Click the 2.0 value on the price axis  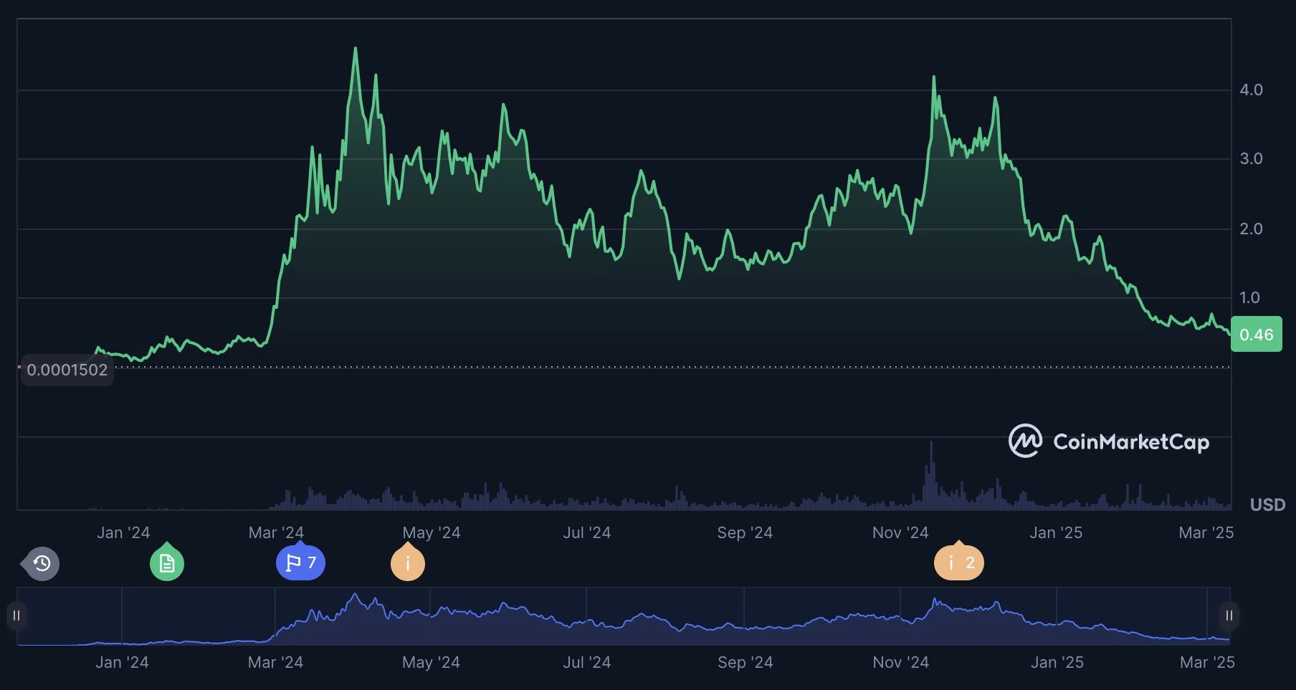tap(1251, 229)
